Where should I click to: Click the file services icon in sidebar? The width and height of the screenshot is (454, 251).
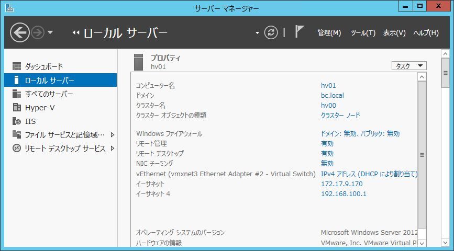pos(17,134)
